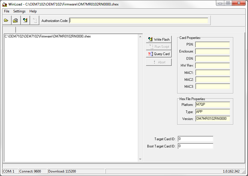Click the WinLoad application title icon
The width and height of the screenshot is (248, 176).
pos(5,4)
